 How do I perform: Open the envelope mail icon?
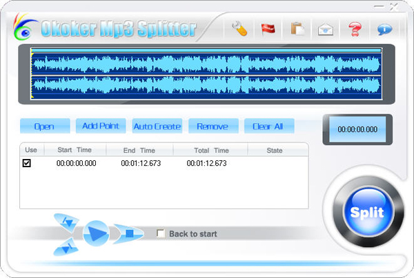tap(326, 29)
